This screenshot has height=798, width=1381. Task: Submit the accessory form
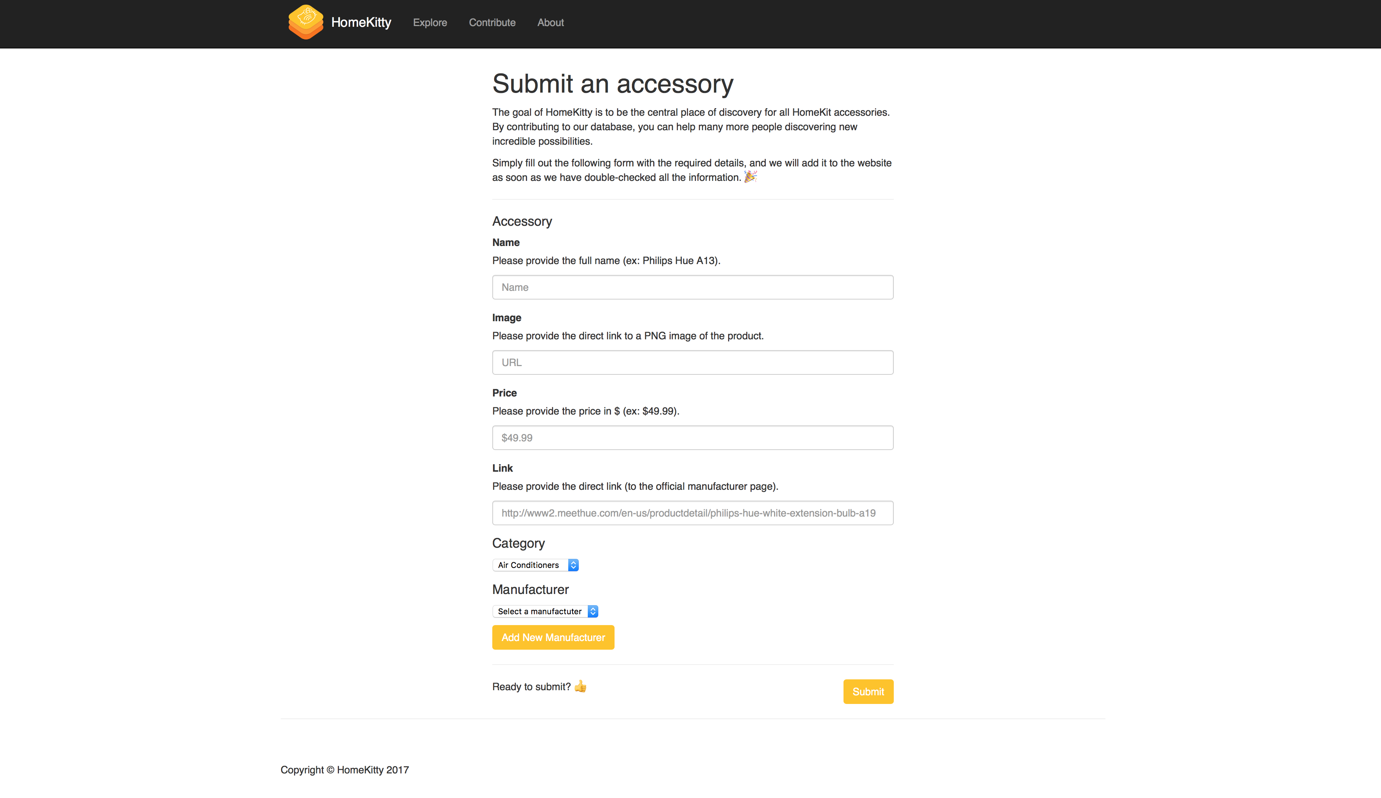(x=868, y=692)
